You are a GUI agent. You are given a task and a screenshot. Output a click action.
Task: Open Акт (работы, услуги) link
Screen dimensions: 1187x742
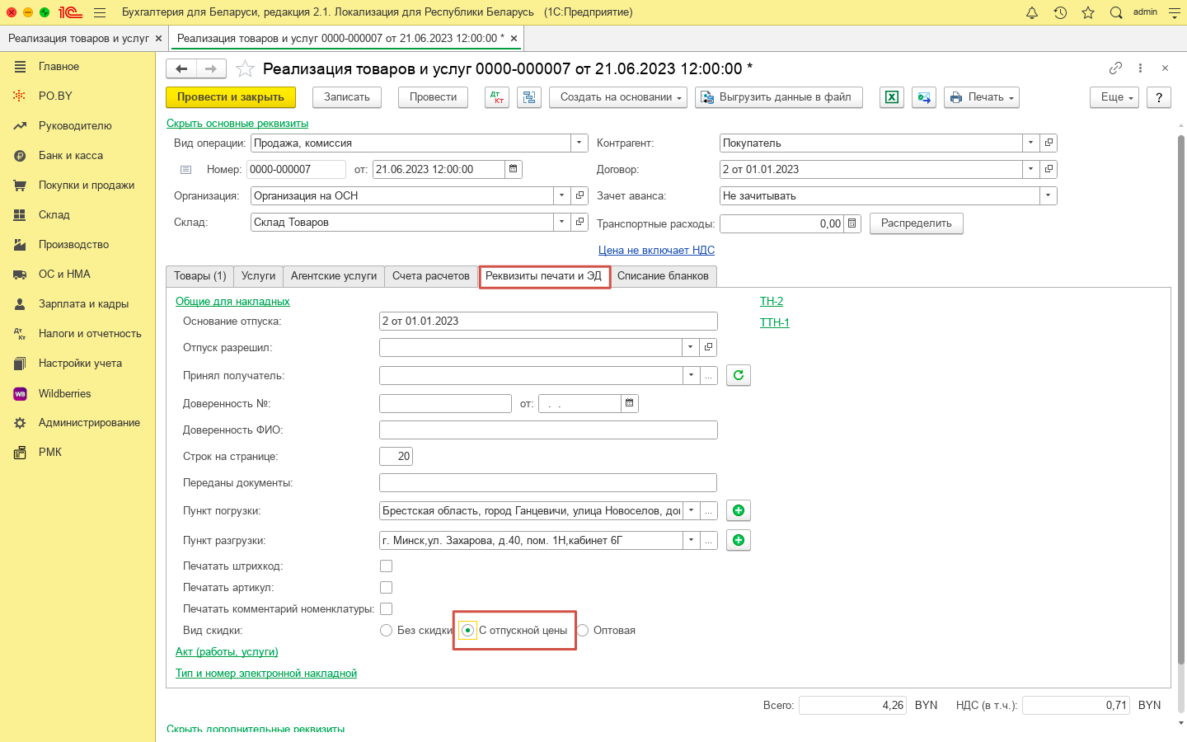[227, 652]
